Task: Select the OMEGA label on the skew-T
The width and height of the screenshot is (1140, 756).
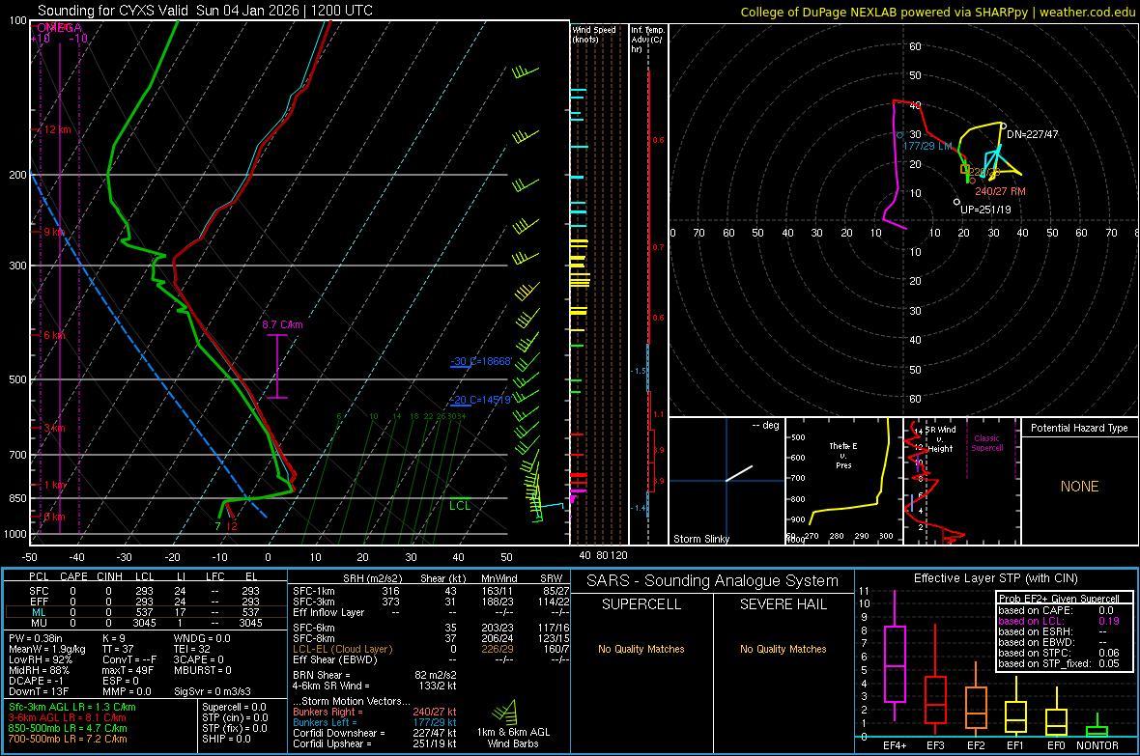Action: coord(59,28)
